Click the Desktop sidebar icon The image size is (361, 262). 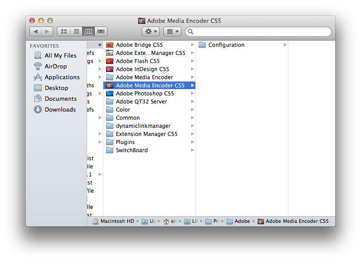click(38, 88)
